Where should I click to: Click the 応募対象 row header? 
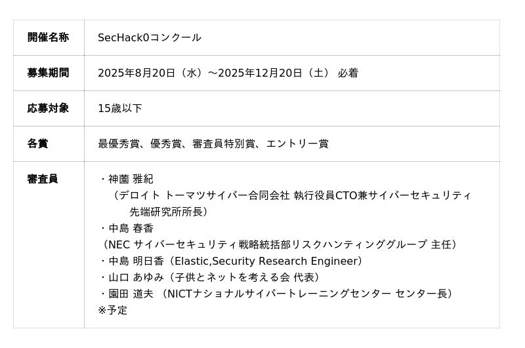(48, 108)
